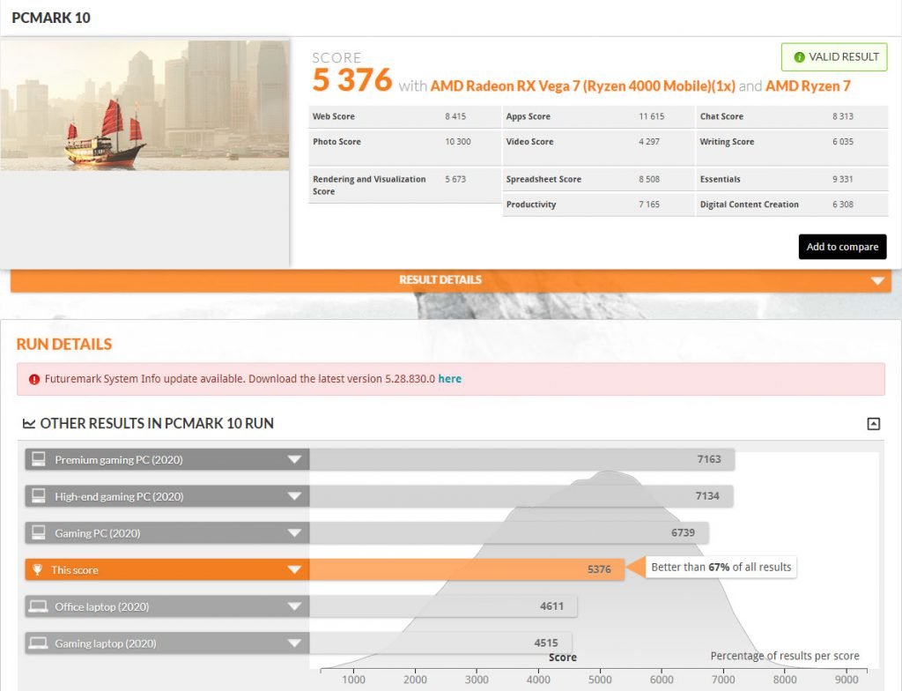Expand the Office laptop (2020) dropdown arrow
The height and width of the screenshot is (691, 902).
(294, 606)
